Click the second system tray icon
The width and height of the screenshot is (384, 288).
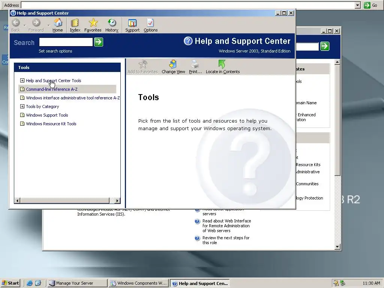pos(342,283)
